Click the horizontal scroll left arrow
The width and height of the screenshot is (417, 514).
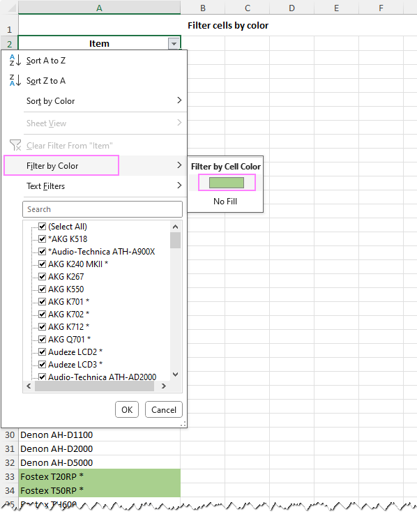[x=29, y=386]
